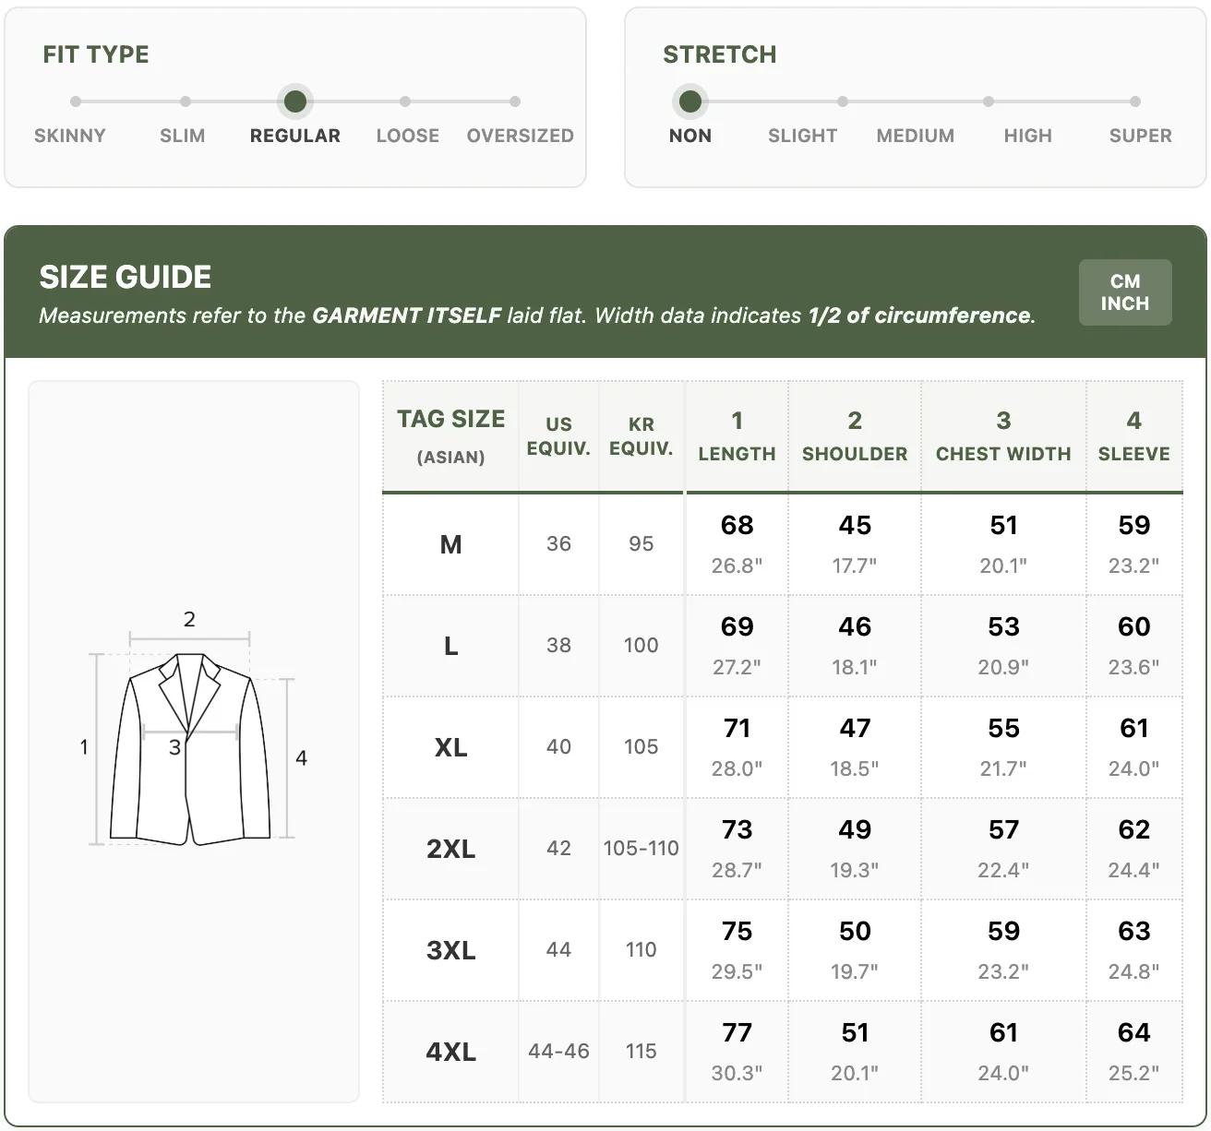Click the KR EQUIV. column header
Viewport: 1211px width, 1131px height.
tap(641, 435)
